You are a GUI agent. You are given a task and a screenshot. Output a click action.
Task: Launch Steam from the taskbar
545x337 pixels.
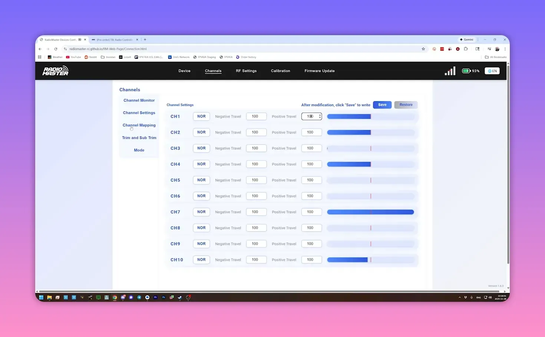(x=180, y=297)
